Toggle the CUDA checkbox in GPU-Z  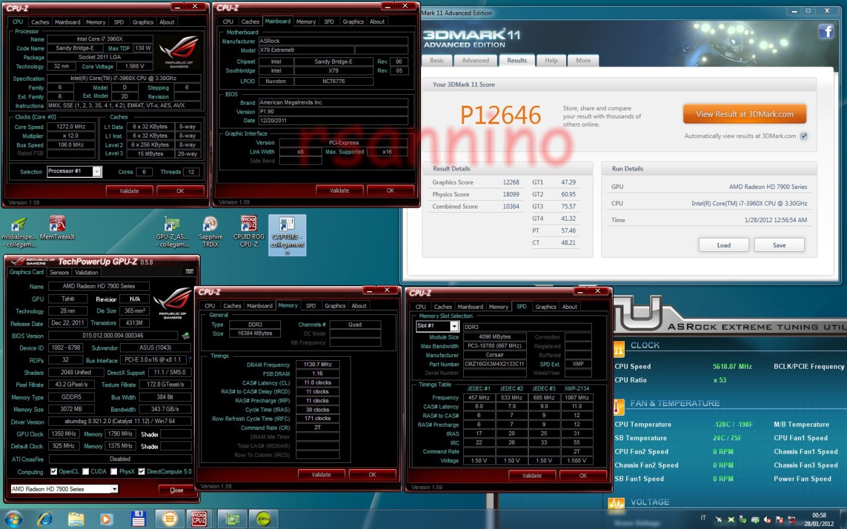86,472
